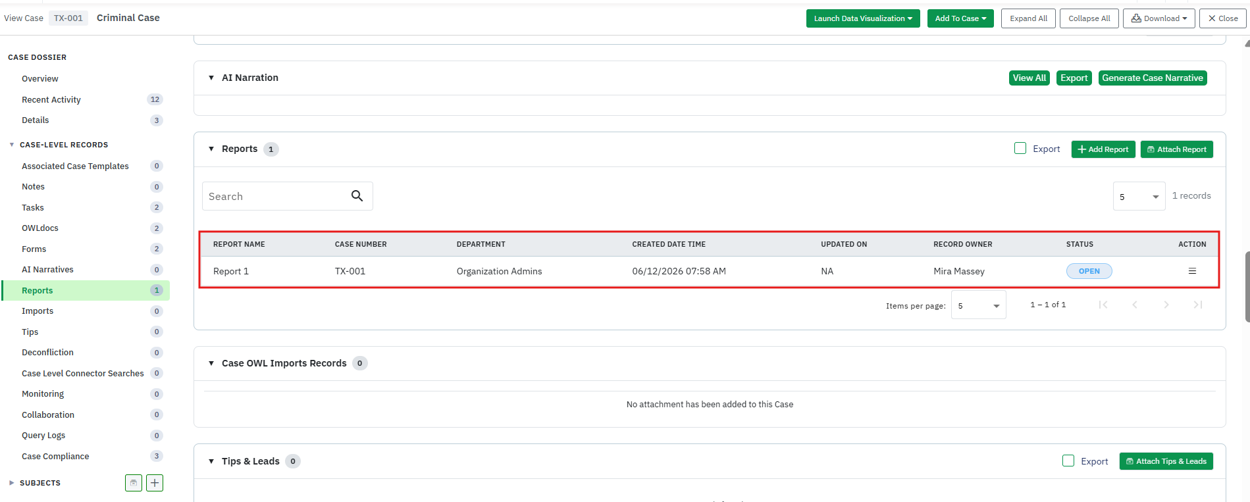1250x502 pixels.
Task: Open the Add To Case dropdown
Action: (960, 18)
